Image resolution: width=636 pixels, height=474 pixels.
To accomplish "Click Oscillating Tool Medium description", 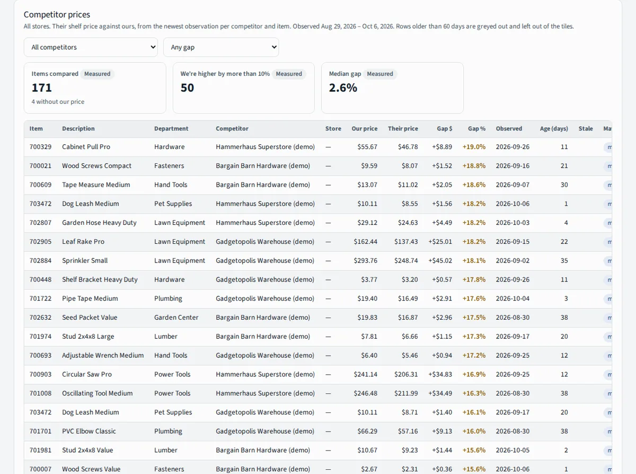I will click(x=98, y=393).
